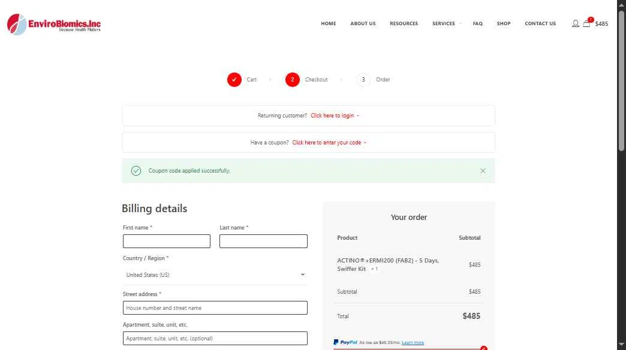This screenshot has width=626, height=350.
Task: Click the Billing details heading
Action: click(x=154, y=209)
